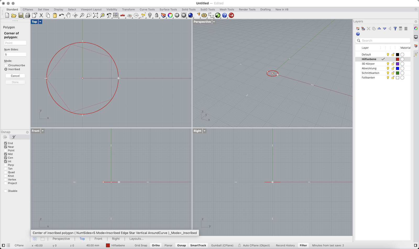Open the Drafting tab

265,9
